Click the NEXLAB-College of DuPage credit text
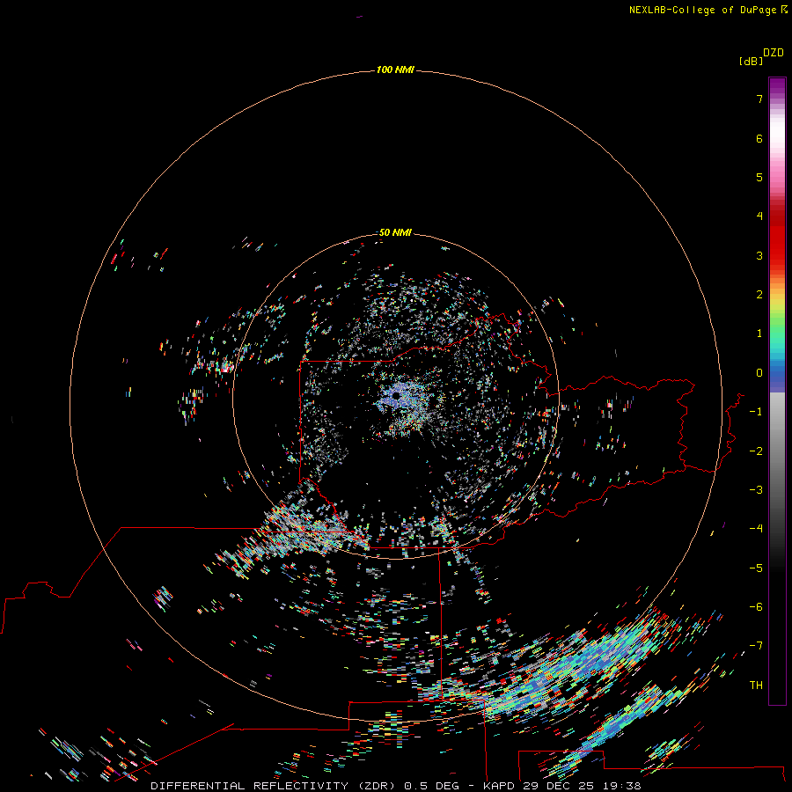 (704, 10)
